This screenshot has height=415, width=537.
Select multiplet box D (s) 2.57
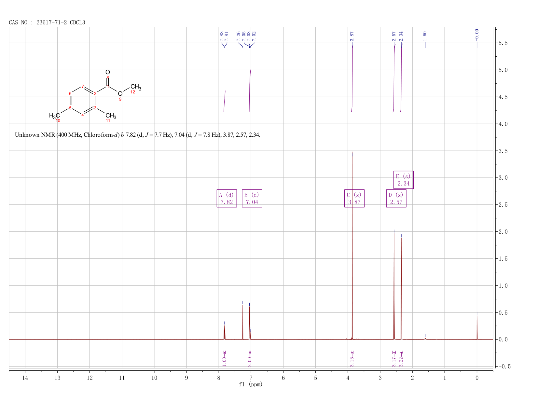[396, 199]
